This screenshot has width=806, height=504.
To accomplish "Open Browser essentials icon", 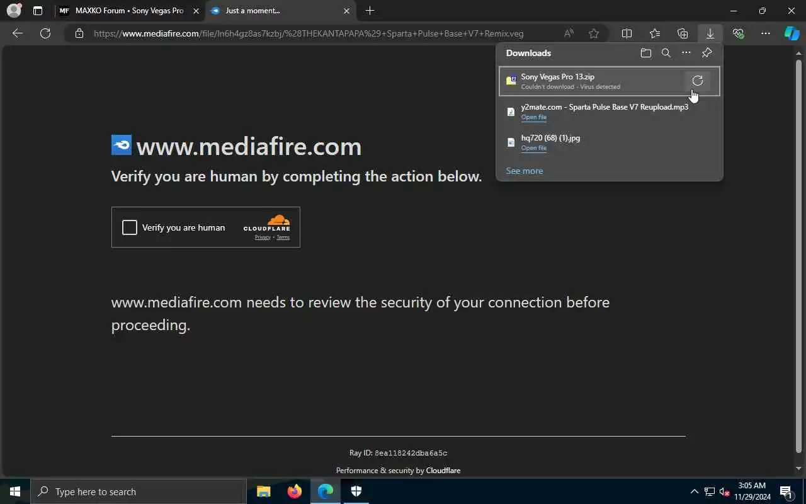I will [x=738, y=33].
